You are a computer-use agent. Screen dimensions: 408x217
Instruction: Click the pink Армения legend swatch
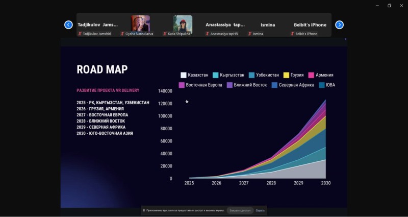[311, 75]
